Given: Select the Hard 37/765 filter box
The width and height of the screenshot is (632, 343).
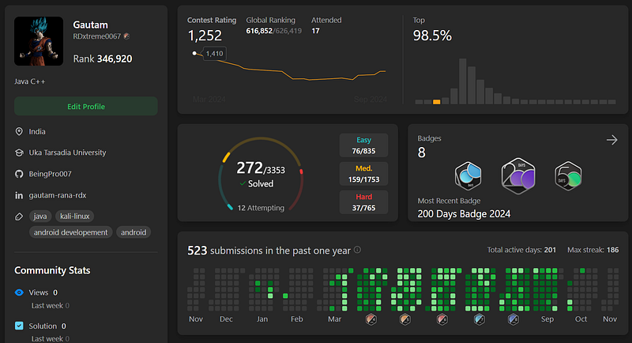Looking at the screenshot, I should (x=363, y=202).
